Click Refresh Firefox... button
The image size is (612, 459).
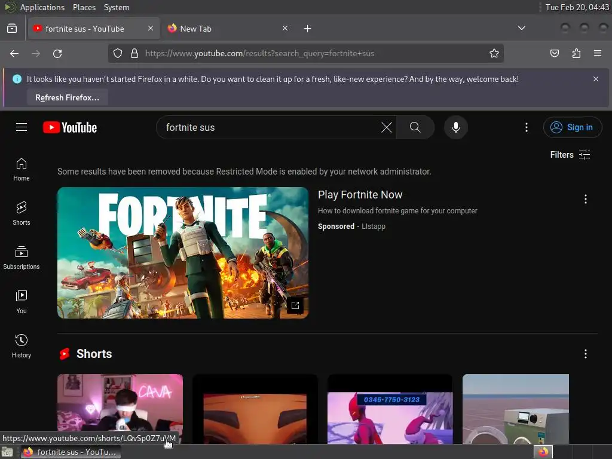(x=67, y=97)
